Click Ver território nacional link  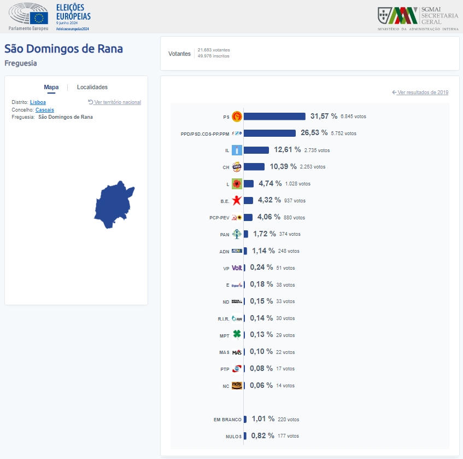coord(118,102)
